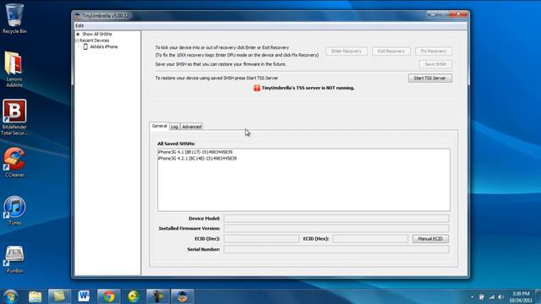Click the volume speaker tray icon

click(501, 296)
